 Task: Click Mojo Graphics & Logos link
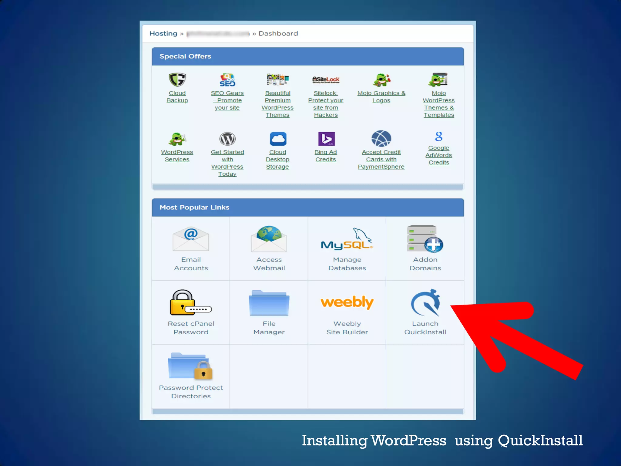381,97
